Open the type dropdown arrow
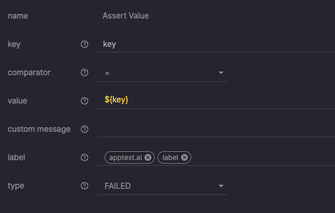This screenshot has width=335, height=213. [221, 186]
